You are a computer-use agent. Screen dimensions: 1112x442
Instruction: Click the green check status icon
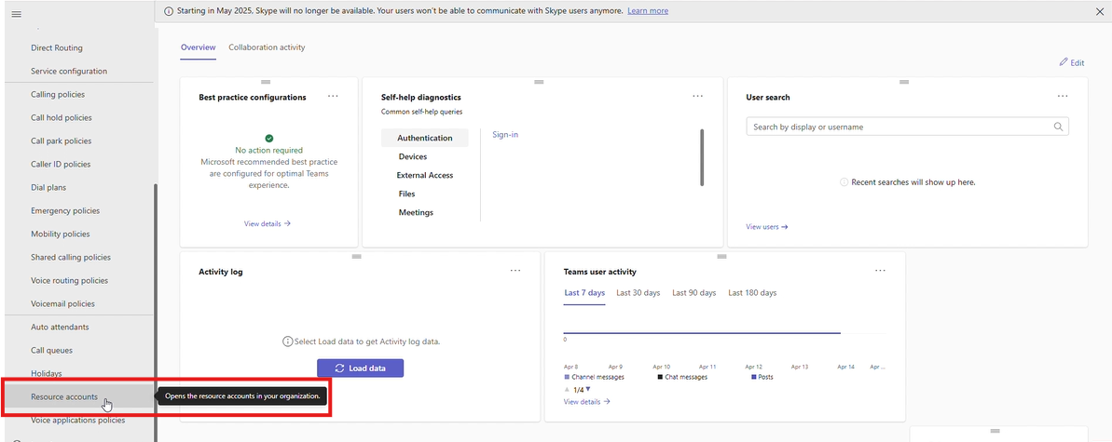click(x=268, y=138)
